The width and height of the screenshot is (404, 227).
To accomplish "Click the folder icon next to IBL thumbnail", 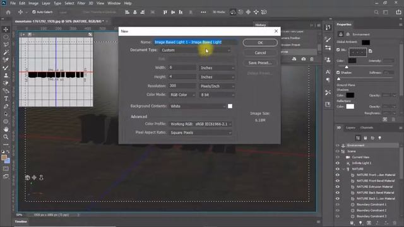I will coord(371,51).
